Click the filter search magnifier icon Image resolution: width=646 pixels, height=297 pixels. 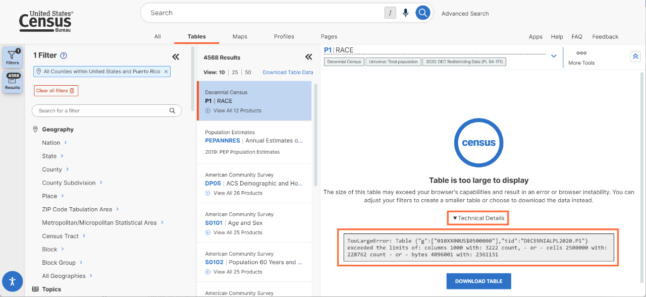click(172, 110)
